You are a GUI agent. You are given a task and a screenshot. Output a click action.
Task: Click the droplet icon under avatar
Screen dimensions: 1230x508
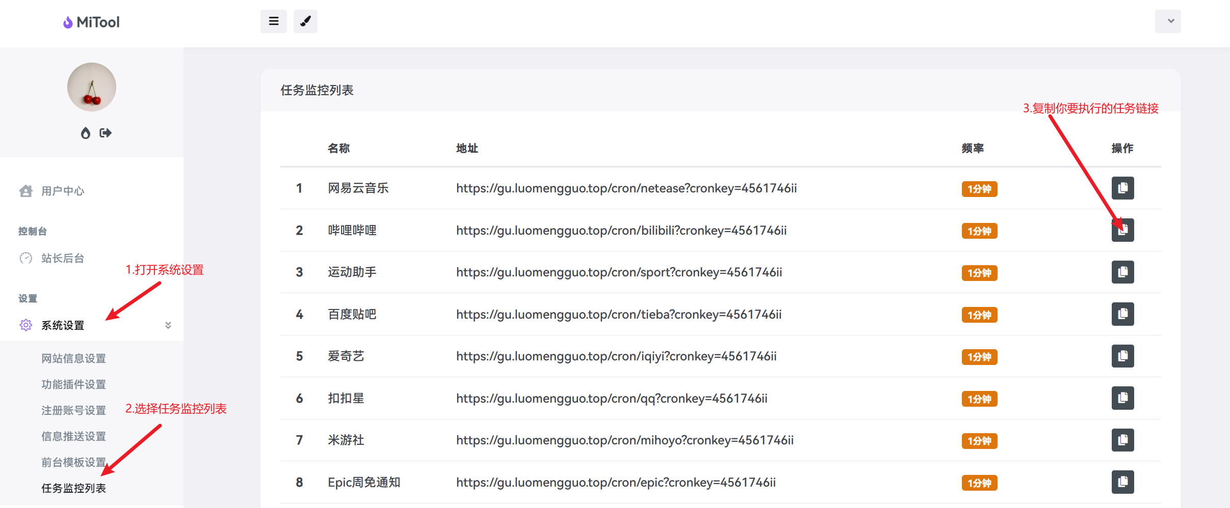(x=86, y=133)
